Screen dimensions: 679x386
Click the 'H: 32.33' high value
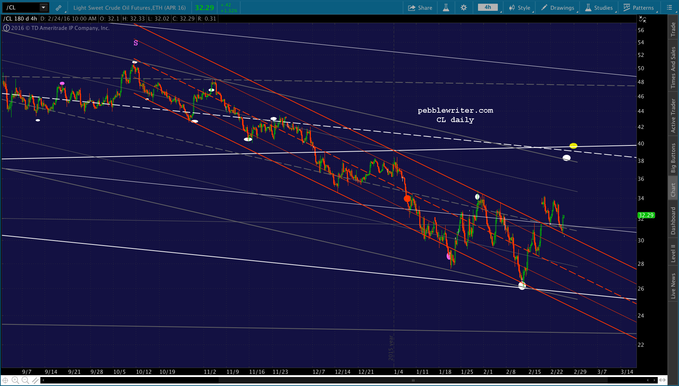pos(133,18)
